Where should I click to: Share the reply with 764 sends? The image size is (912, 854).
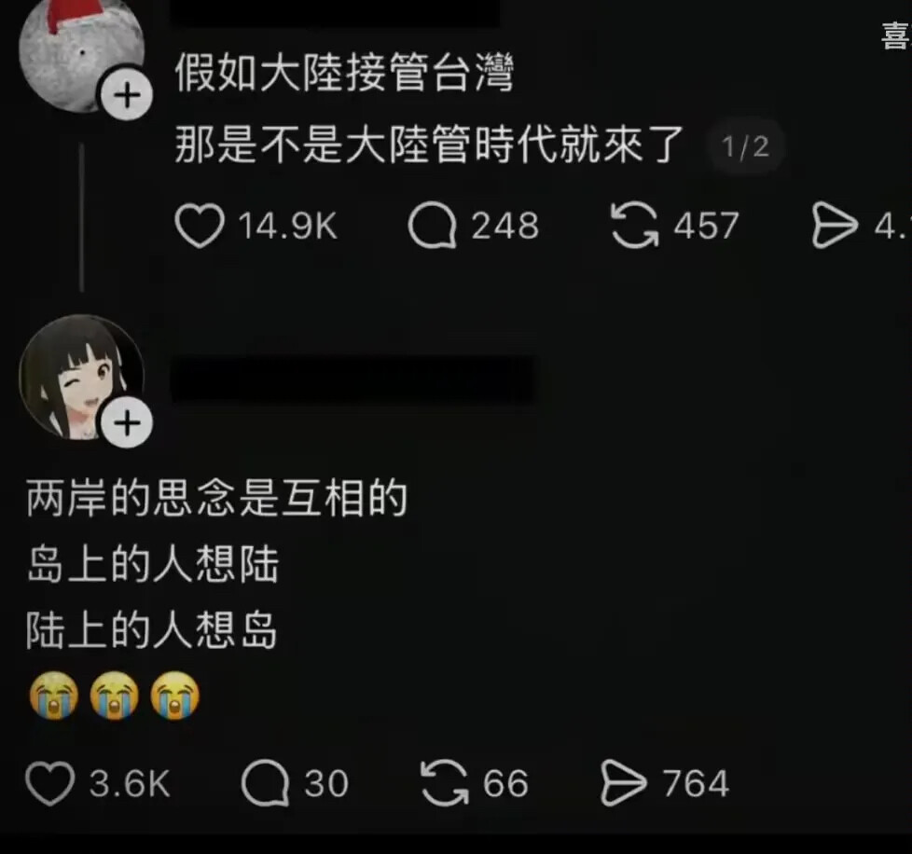coord(624,783)
